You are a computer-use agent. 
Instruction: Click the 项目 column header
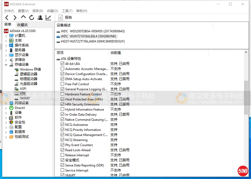[82, 53]
